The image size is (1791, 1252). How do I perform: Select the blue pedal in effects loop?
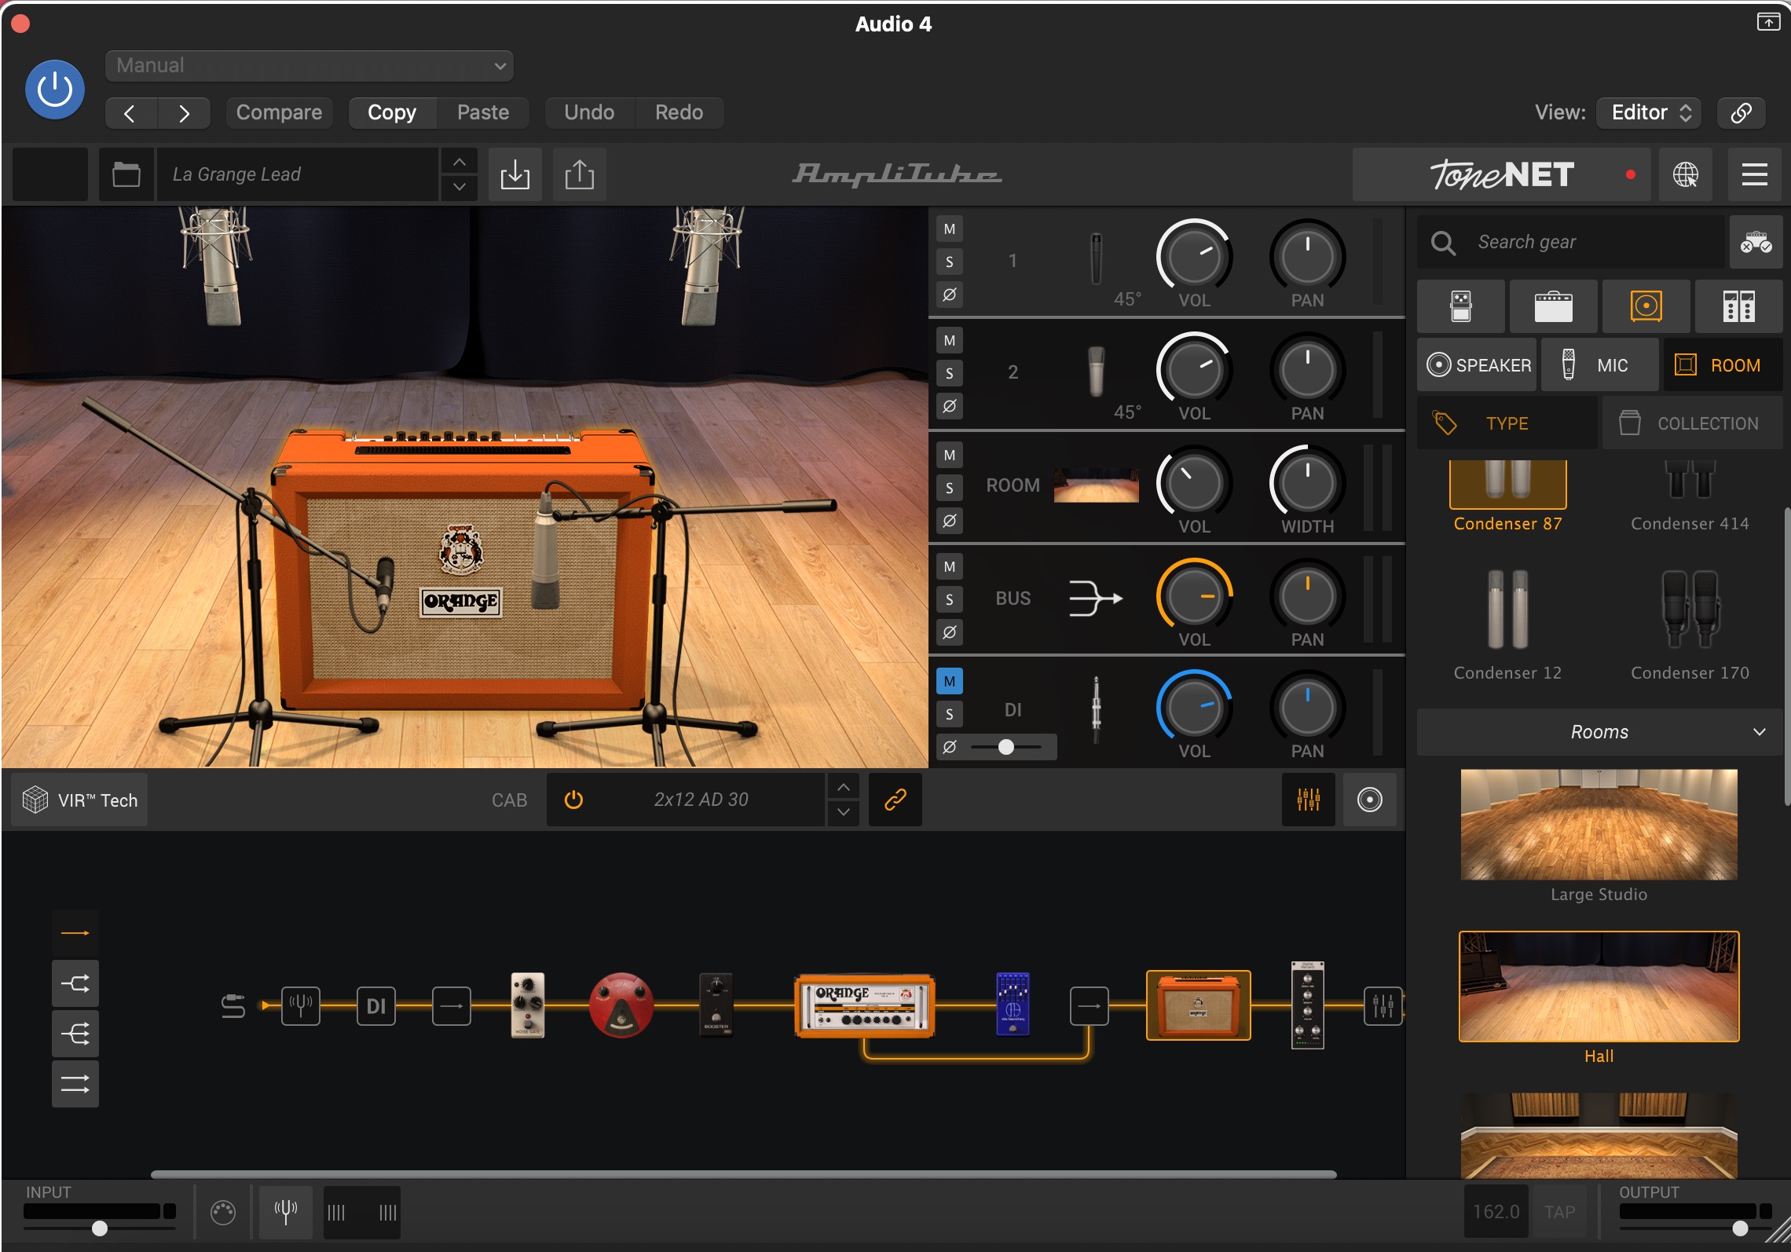pyautogui.click(x=1013, y=1004)
